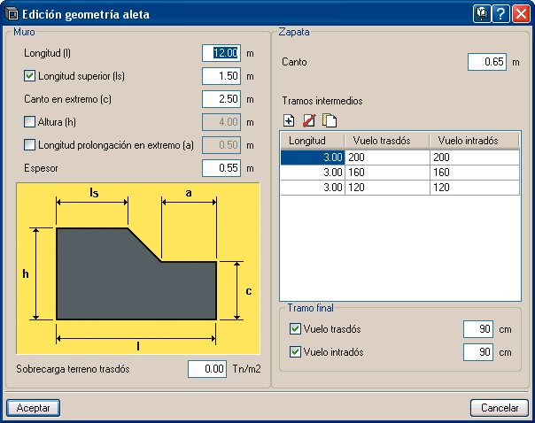This screenshot has height=423, width=535.
Task: Toggle Tramo final Vuelo intradós checkbox
Action: [295, 351]
